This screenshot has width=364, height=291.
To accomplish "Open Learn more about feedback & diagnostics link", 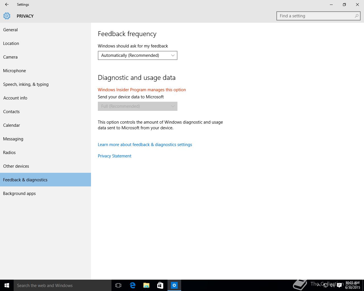I will tap(145, 145).
